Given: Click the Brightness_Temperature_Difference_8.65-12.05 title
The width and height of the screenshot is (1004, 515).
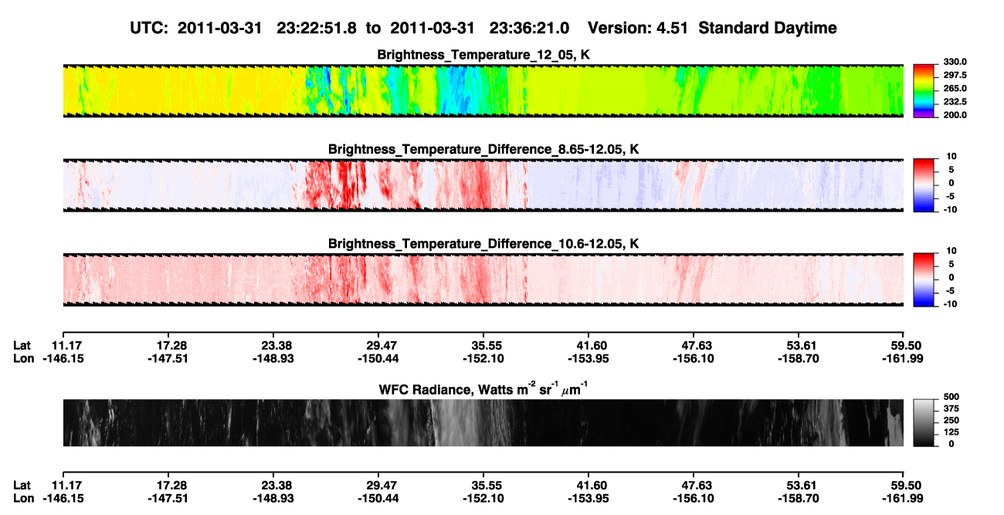Looking at the screenshot, I should click(x=483, y=149).
